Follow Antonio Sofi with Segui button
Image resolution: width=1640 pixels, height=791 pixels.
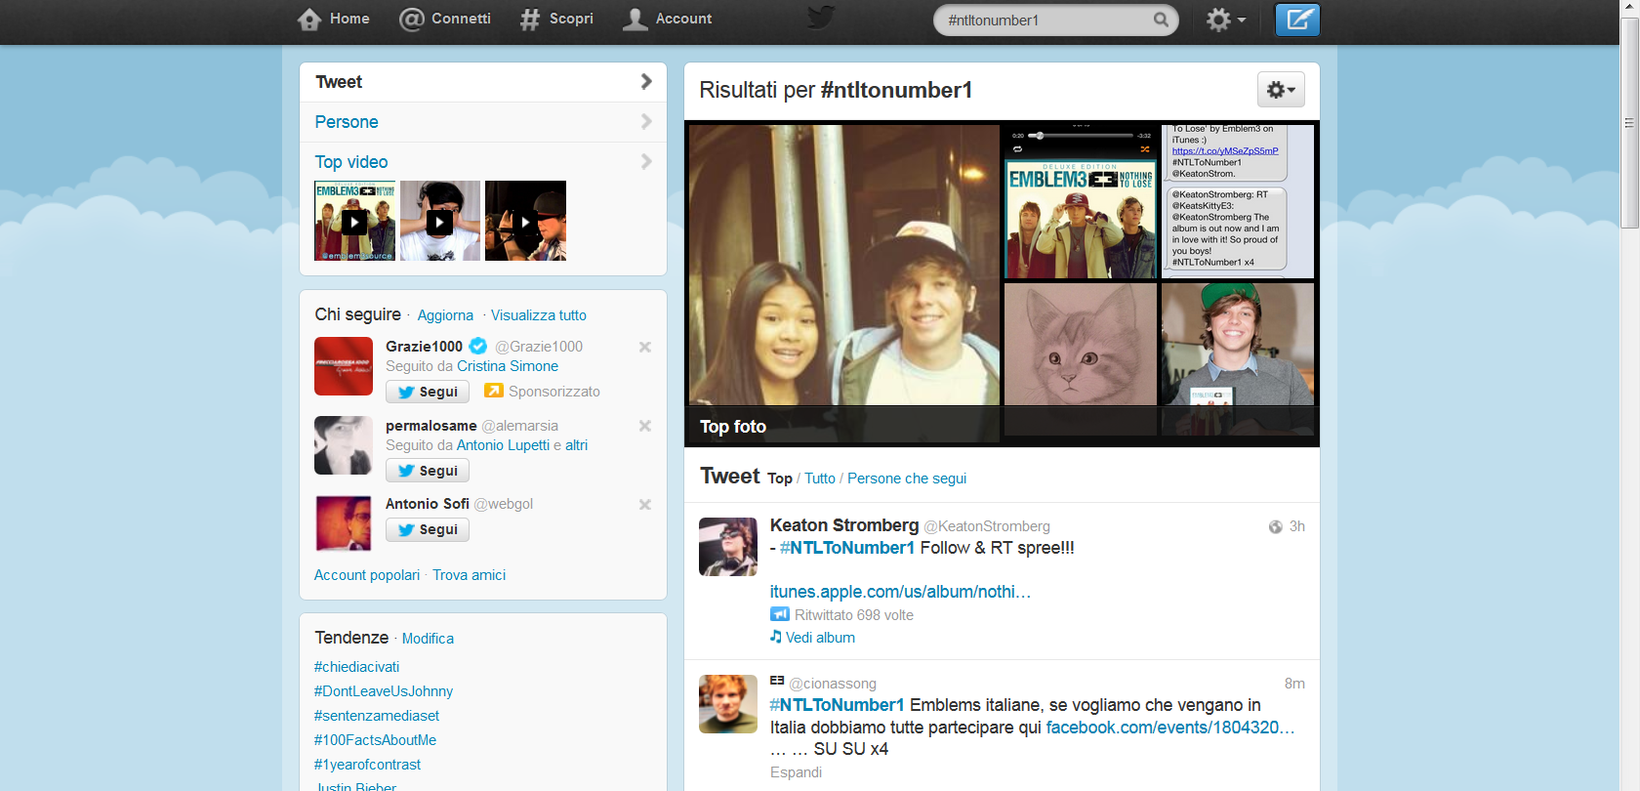pyautogui.click(x=428, y=529)
